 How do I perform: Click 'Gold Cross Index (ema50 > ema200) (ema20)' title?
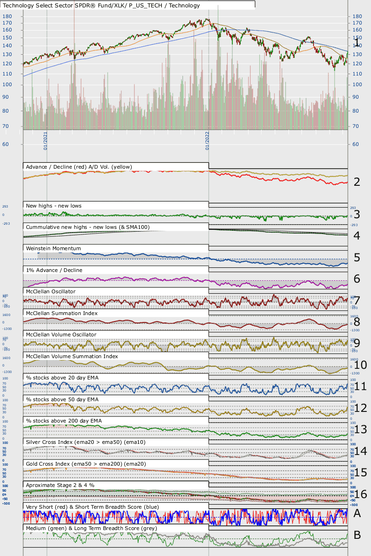pos(87,464)
